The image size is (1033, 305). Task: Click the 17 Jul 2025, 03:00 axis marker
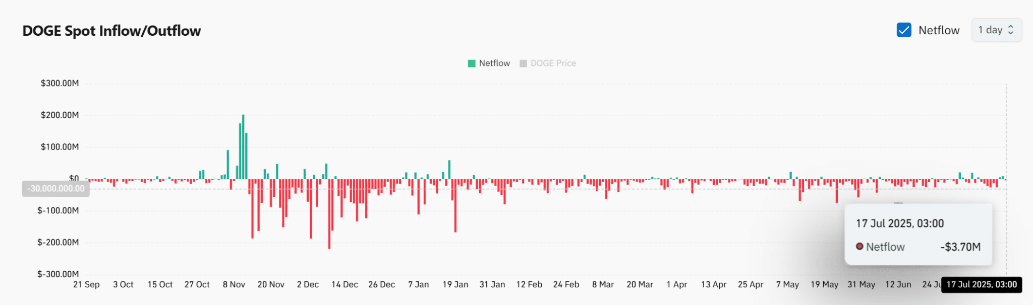982,285
